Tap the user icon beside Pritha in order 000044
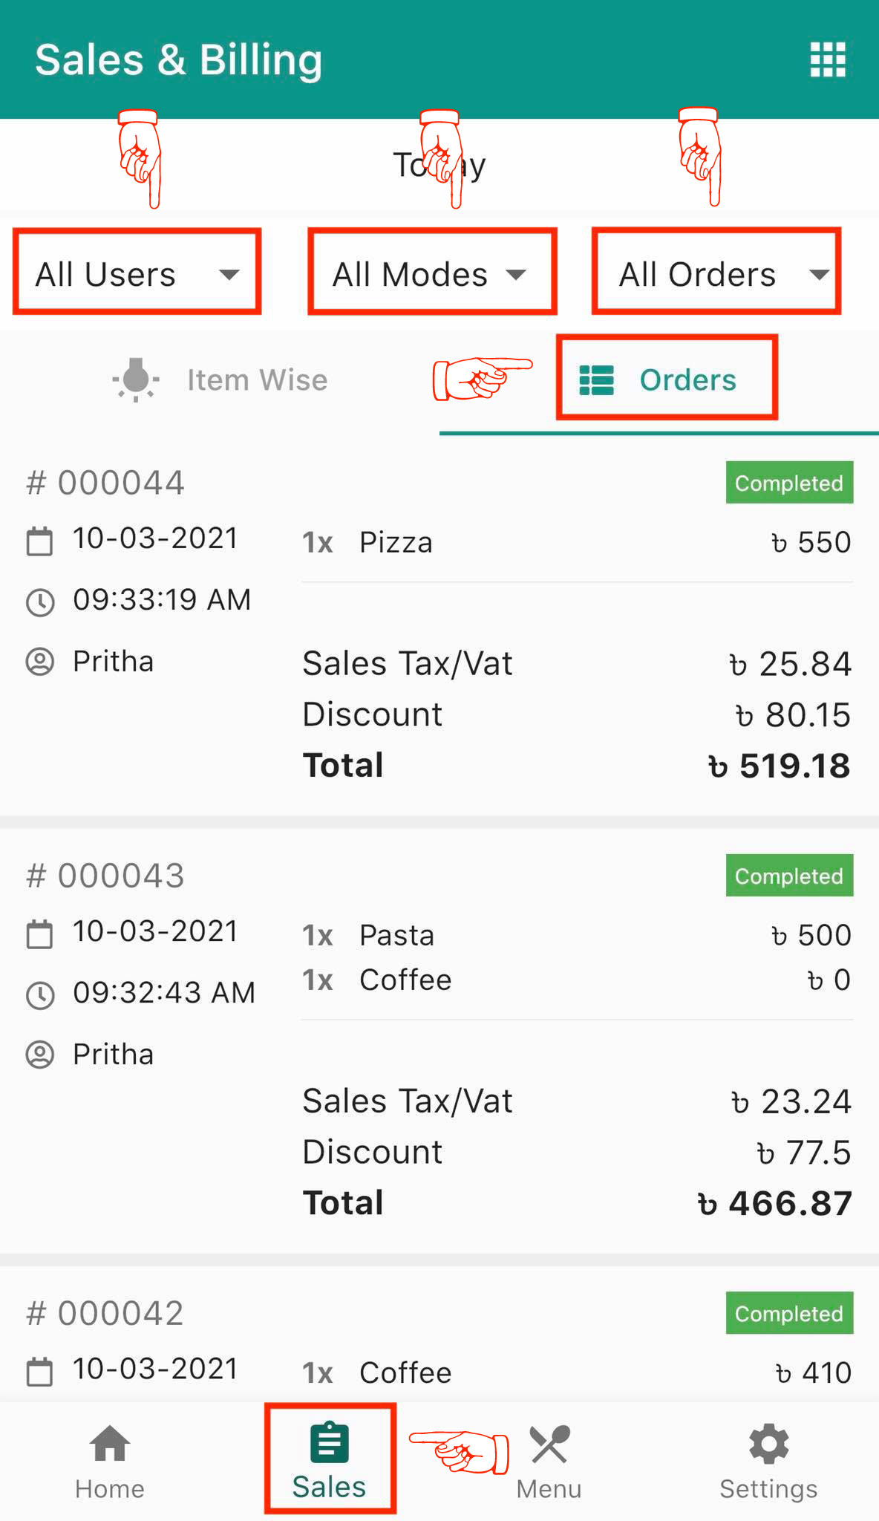Image resolution: width=879 pixels, height=1521 pixels. 40,661
